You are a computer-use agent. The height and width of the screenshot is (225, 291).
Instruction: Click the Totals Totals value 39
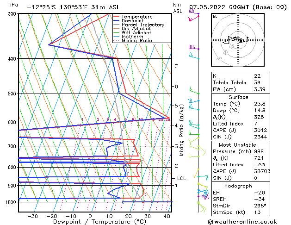tap(257, 82)
